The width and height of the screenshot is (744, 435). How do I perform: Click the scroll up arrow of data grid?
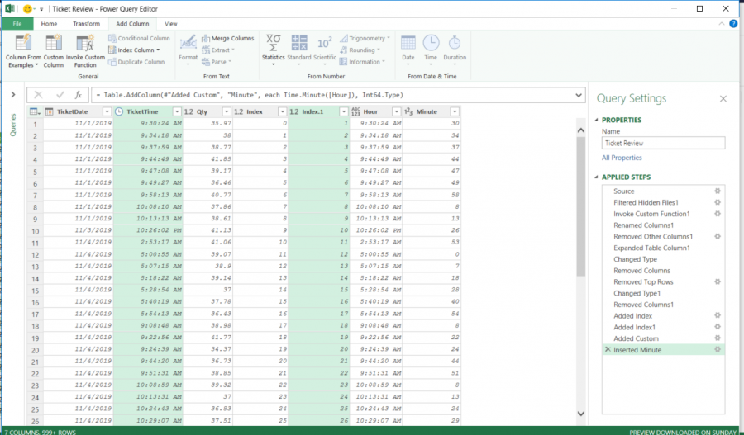click(581, 130)
